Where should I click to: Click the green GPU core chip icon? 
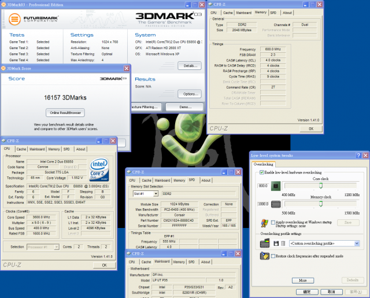276,186
